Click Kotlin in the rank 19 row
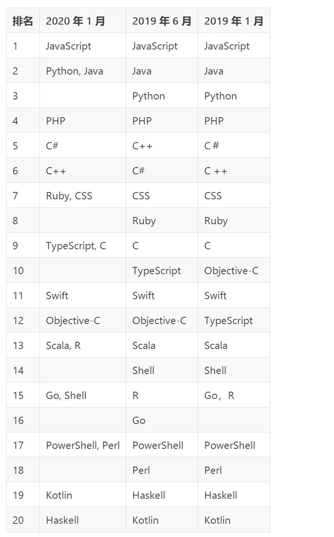Screen dimensions: 334x537 [x=83, y=495]
